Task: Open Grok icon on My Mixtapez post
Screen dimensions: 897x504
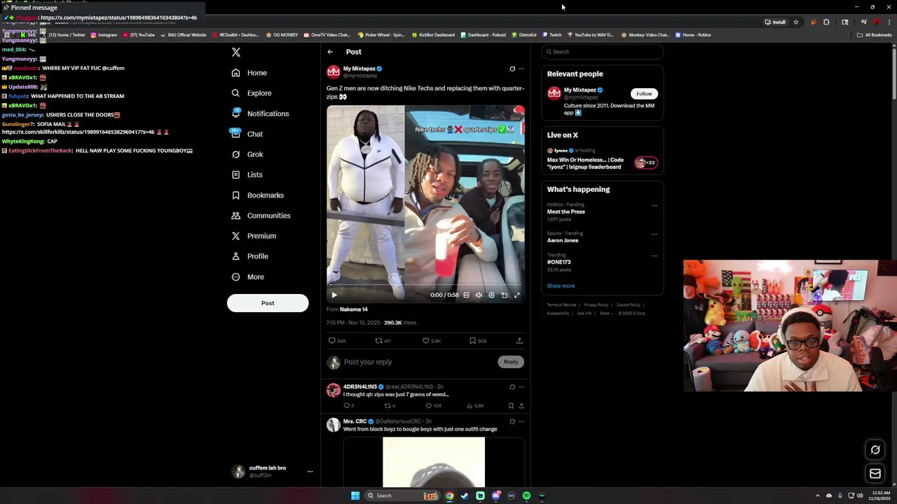Action: 512,69
